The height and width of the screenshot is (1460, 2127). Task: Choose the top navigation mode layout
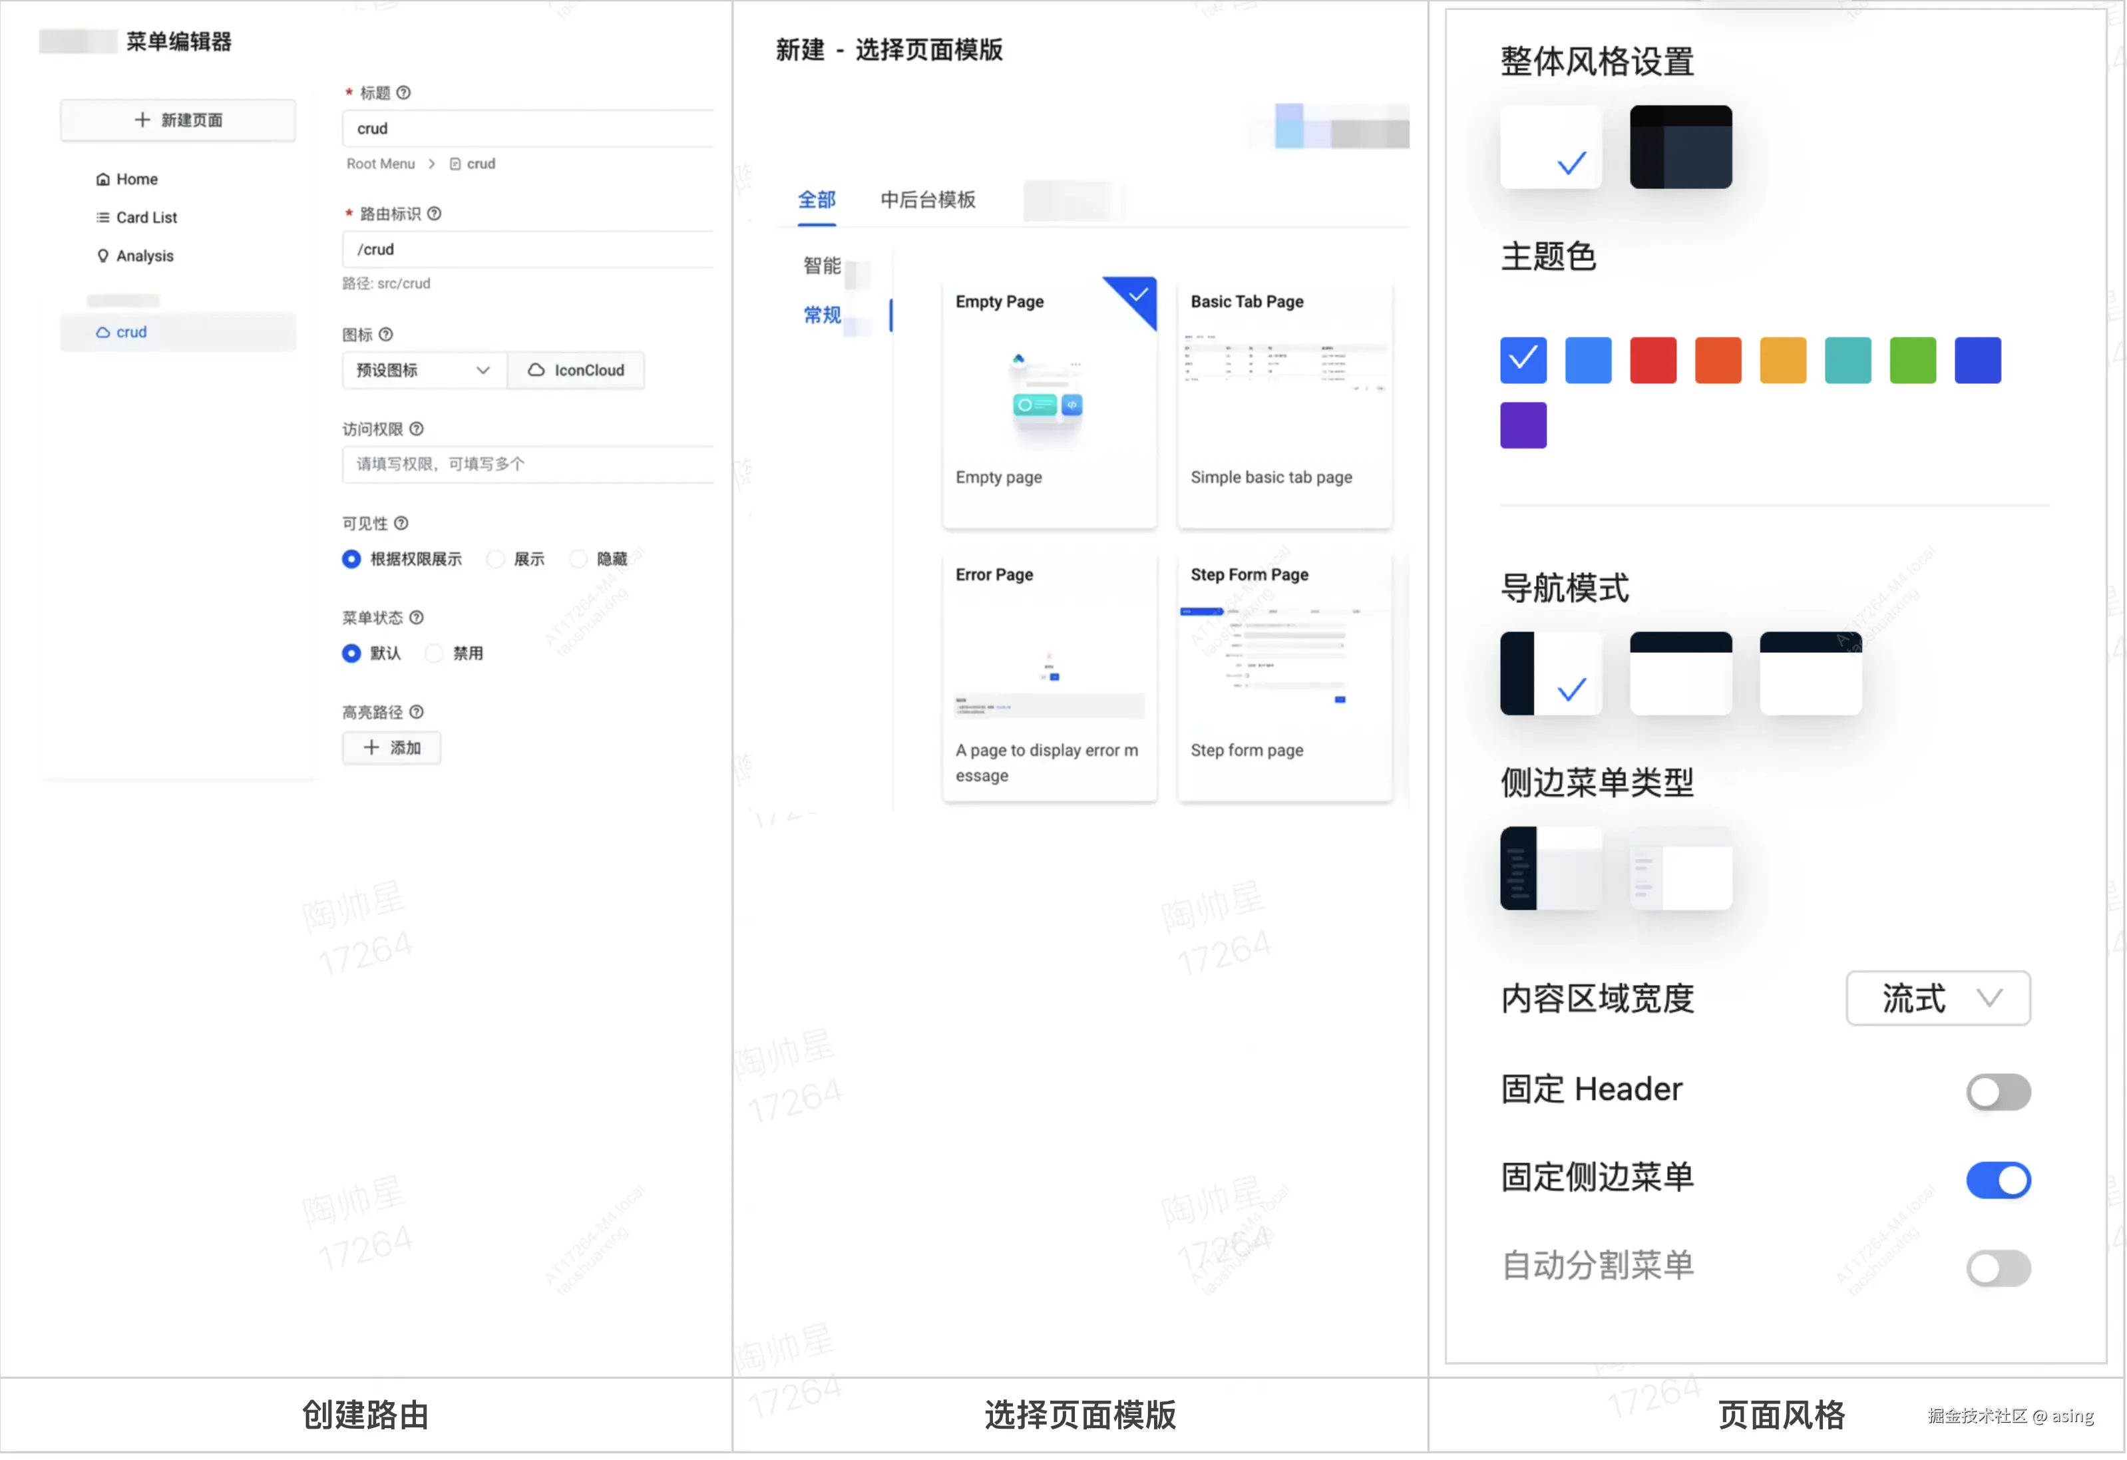coord(1680,673)
